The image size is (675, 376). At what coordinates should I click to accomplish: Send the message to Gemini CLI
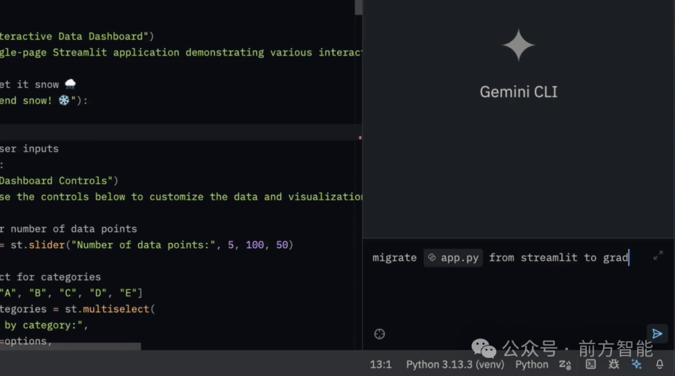657,334
